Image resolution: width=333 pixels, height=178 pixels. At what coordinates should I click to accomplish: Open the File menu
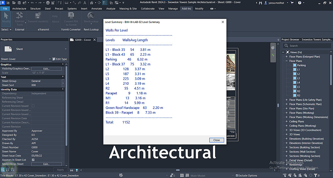tap(5, 9)
